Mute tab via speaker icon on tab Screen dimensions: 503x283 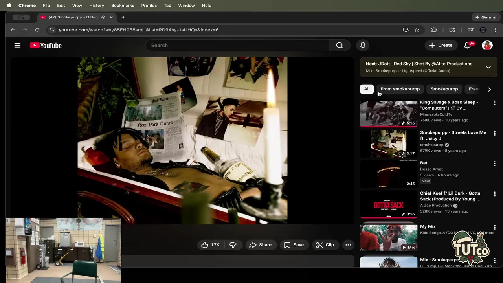(103, 17)
